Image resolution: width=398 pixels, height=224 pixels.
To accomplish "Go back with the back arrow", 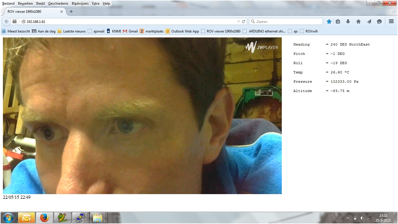I will [6, 21].
